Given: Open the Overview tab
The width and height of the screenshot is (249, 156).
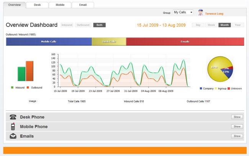Looking at the screenshot, I should (15, 5).
